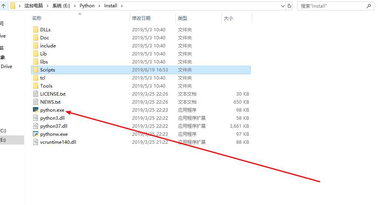Expand chevron after Python in breadcrumb
379x205 pixels.
99,6
